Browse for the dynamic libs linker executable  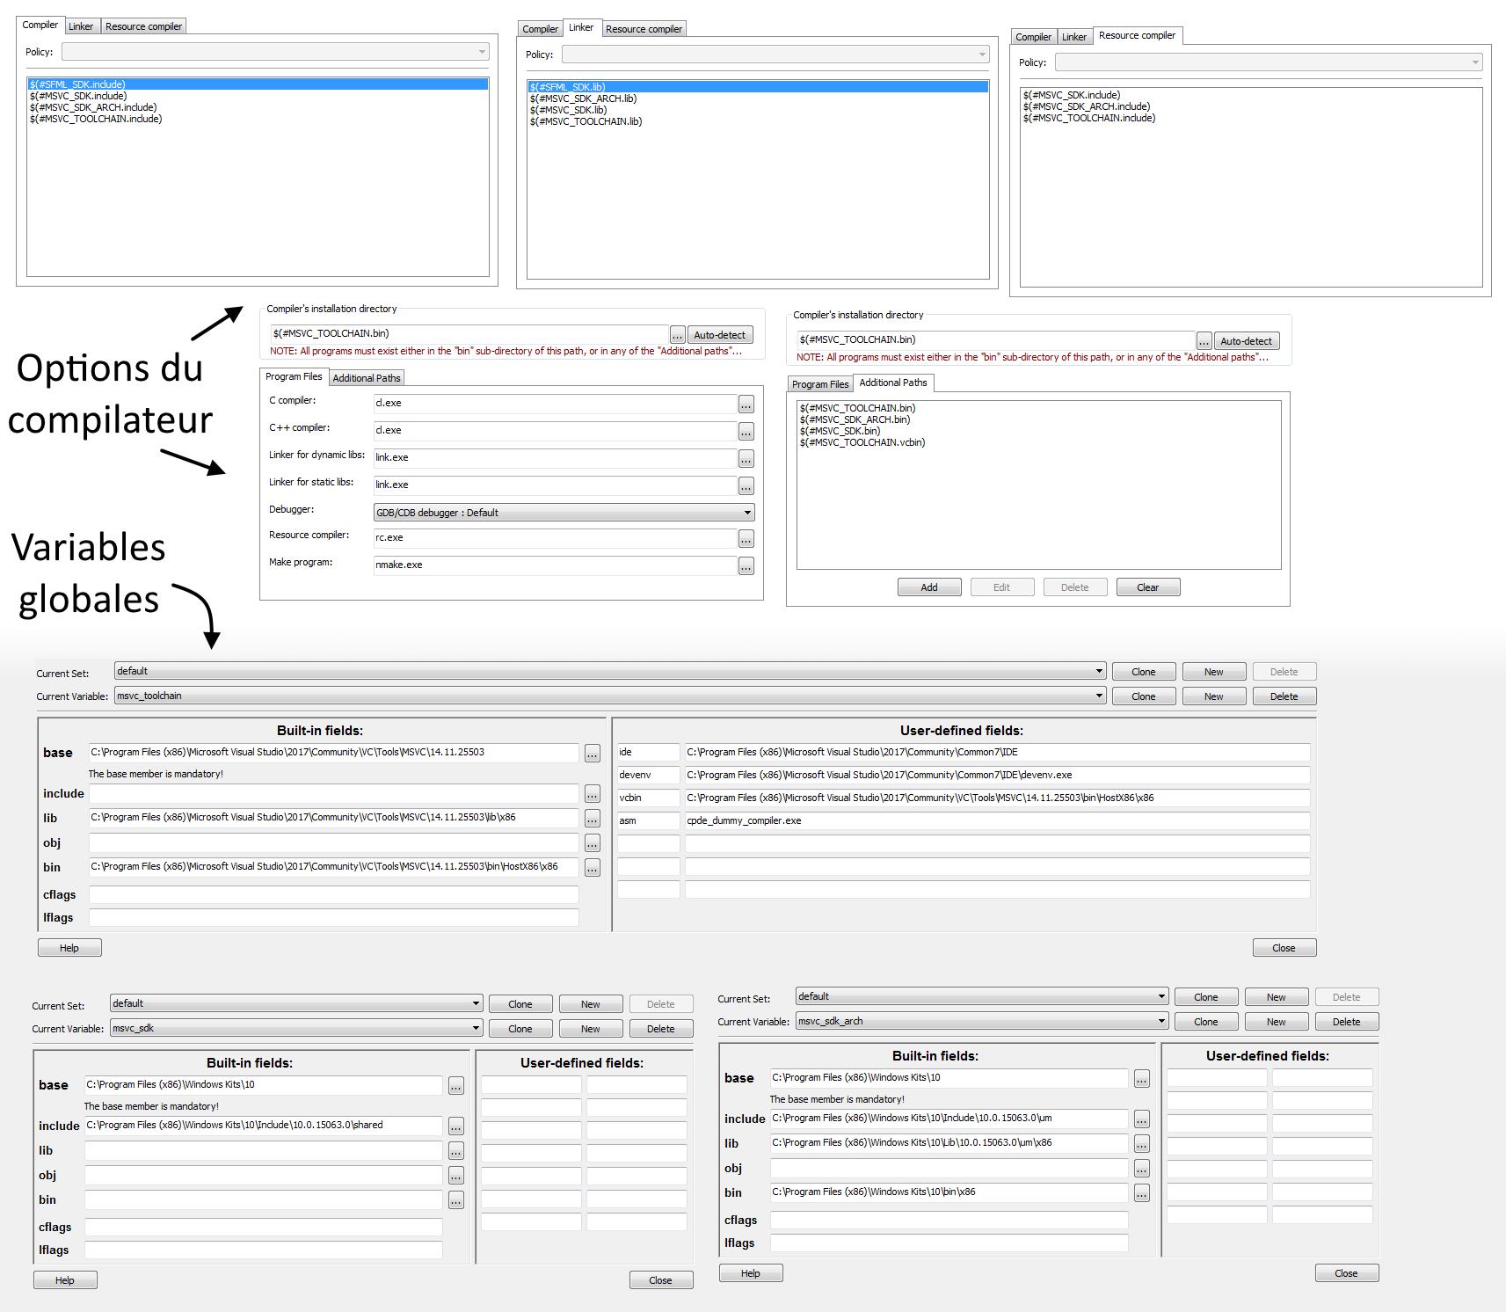tap(746, 458)
